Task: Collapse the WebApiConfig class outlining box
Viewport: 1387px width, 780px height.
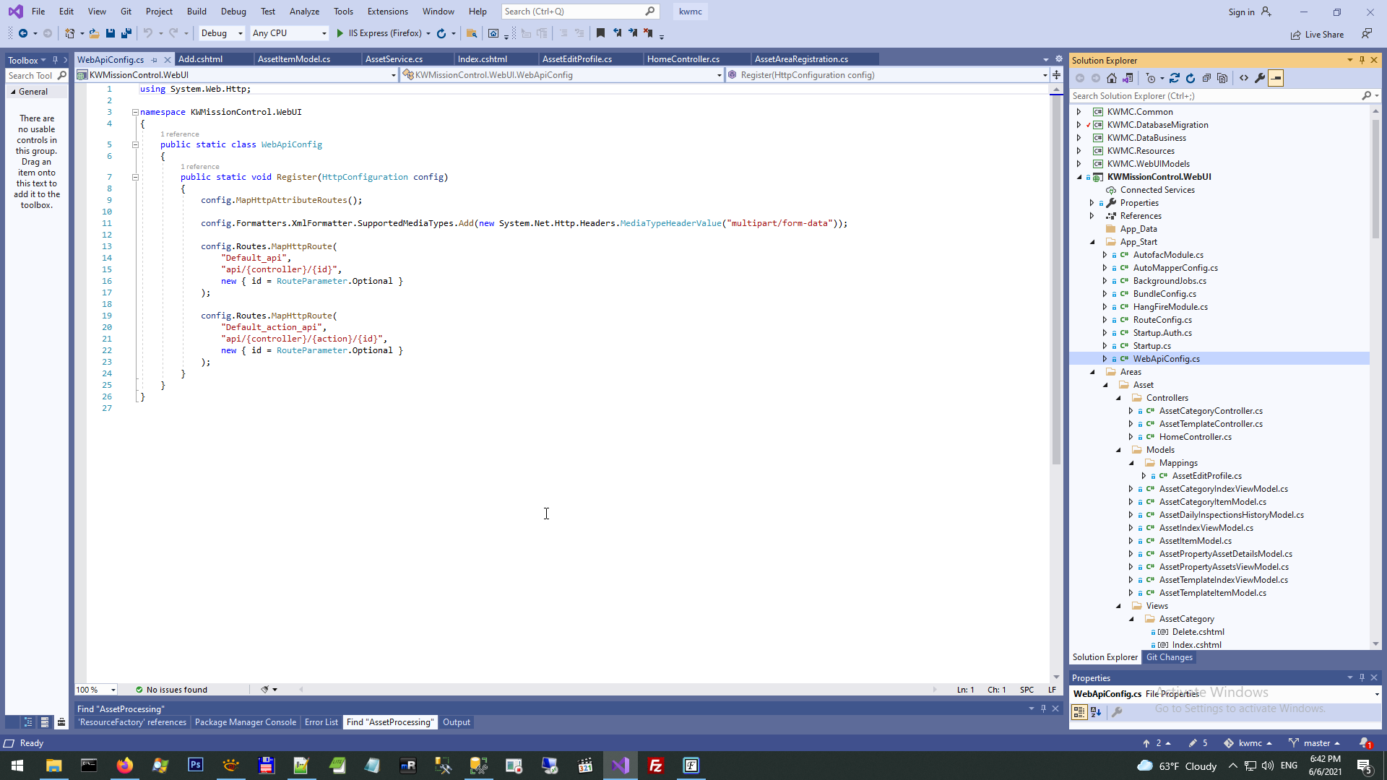Action: 135,144
